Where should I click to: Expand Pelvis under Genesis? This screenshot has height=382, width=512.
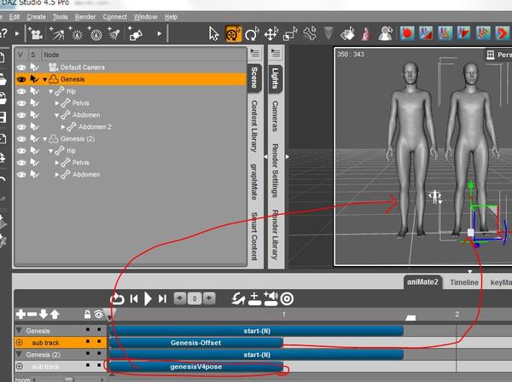(57, 103)
